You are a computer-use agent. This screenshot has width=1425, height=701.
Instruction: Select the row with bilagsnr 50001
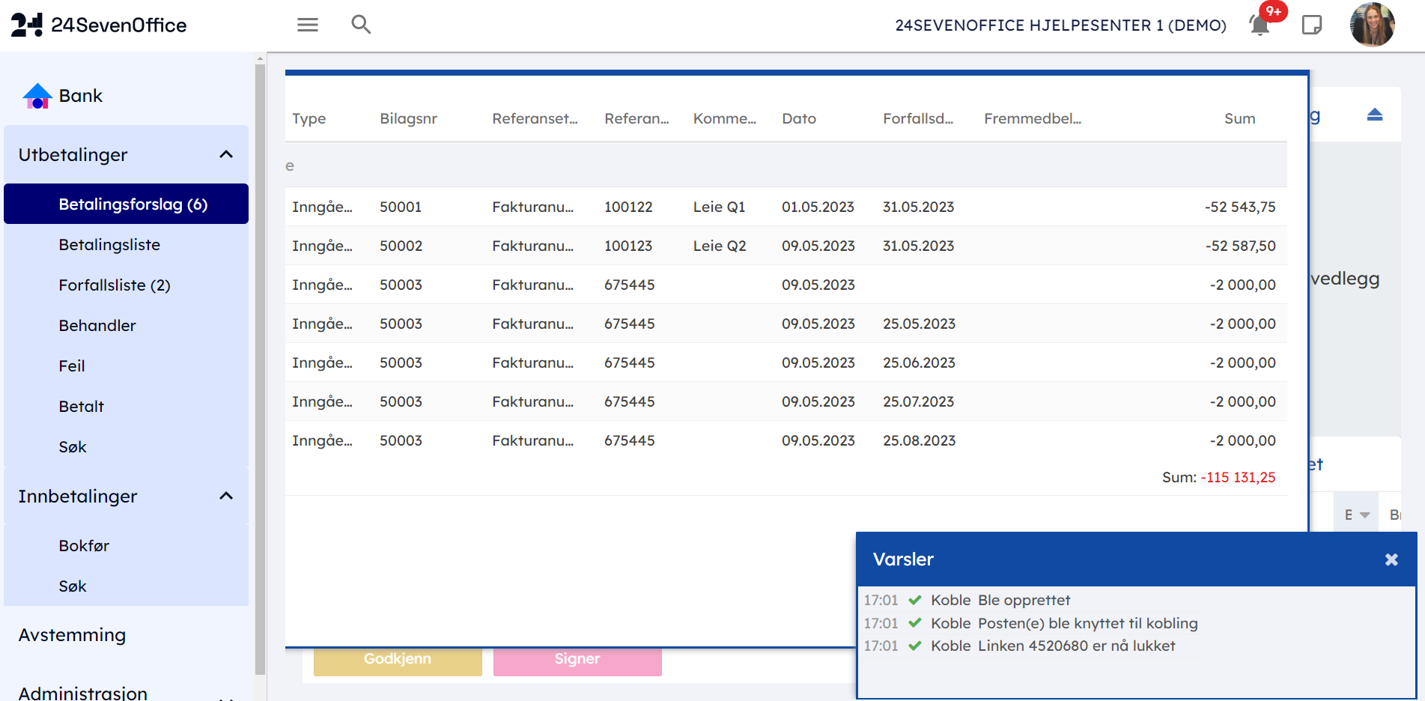[x=785, y=207]
